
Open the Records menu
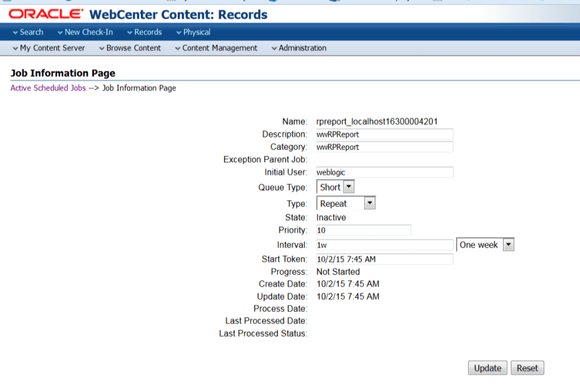click(145, 32)
